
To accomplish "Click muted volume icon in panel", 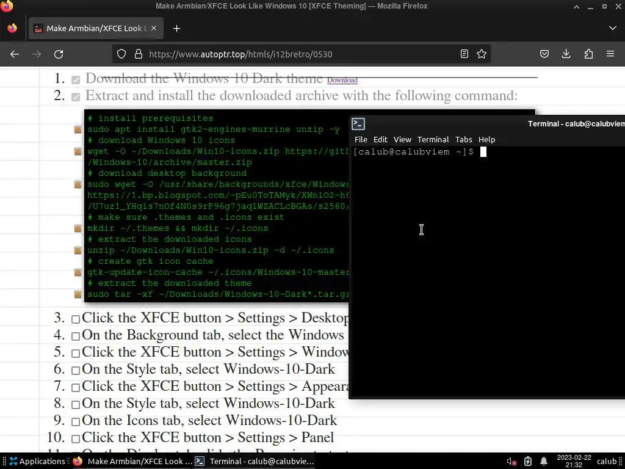I will 511,462.
